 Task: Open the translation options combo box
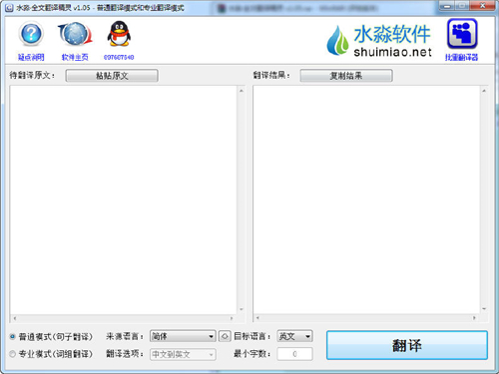[x=183, y=354]
